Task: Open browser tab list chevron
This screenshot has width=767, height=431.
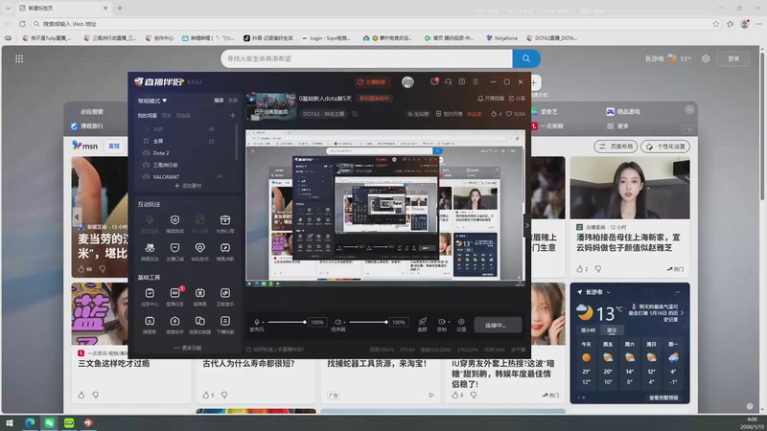Action: [8, 8]
